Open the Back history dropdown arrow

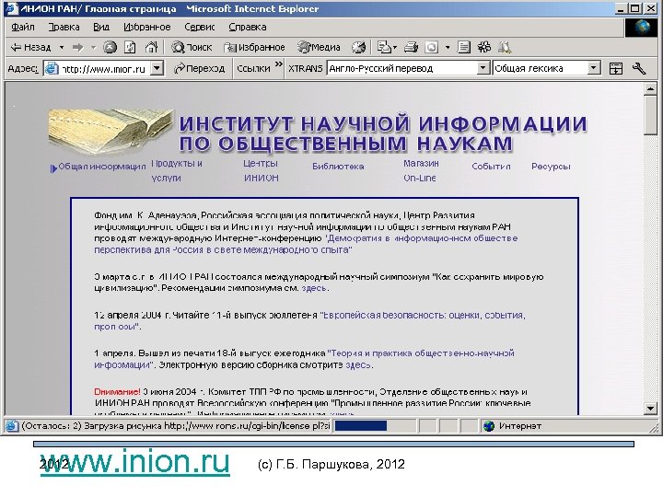[x=62, y=47]
